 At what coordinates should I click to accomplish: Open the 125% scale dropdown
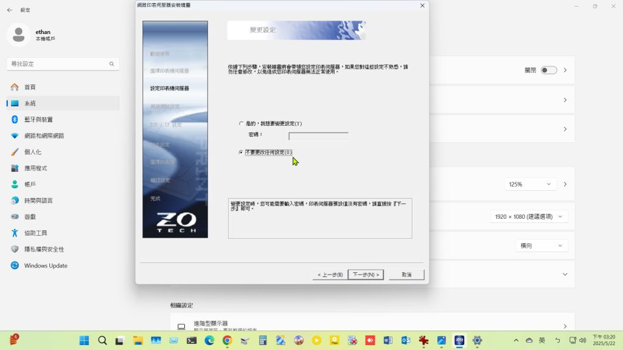[530, 184]
